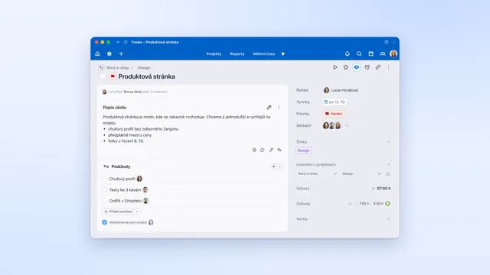This screenshot has height=275, width=490.
Task: Check off the Texty ke 3 kávám subtask
Action: point(105,190)
